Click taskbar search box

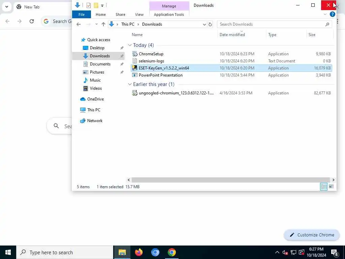[65, 252]
